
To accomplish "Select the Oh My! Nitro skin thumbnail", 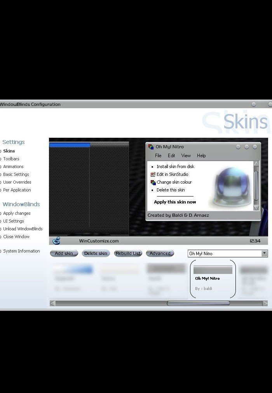I will pos(213,279).
